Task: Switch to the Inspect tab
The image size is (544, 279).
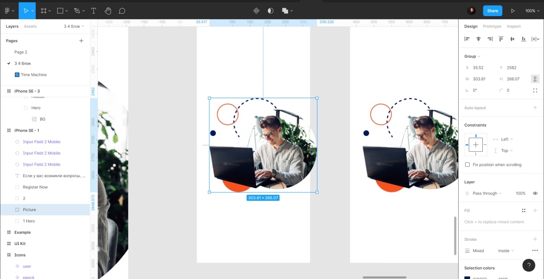Action: (513, 26)
